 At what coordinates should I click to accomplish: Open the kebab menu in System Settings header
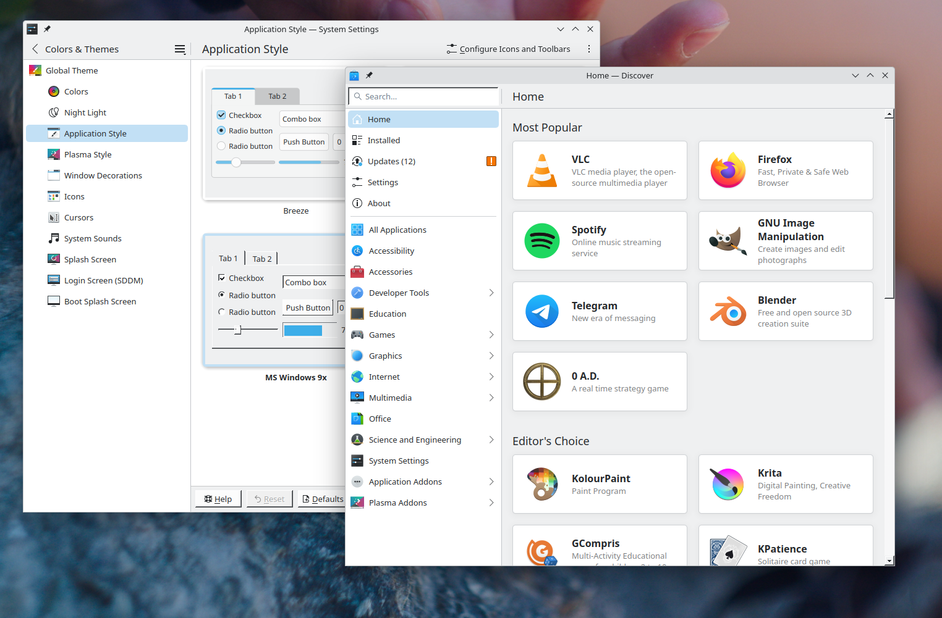point(589,49)
